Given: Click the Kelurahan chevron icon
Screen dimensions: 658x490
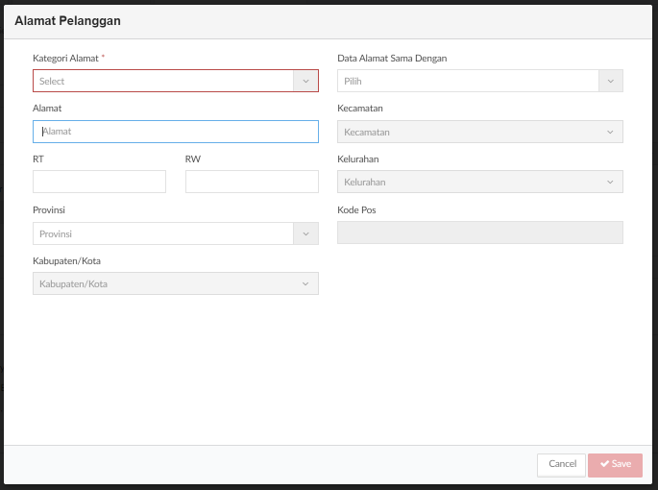Looking at the screenshot, I should pos(610,182).
